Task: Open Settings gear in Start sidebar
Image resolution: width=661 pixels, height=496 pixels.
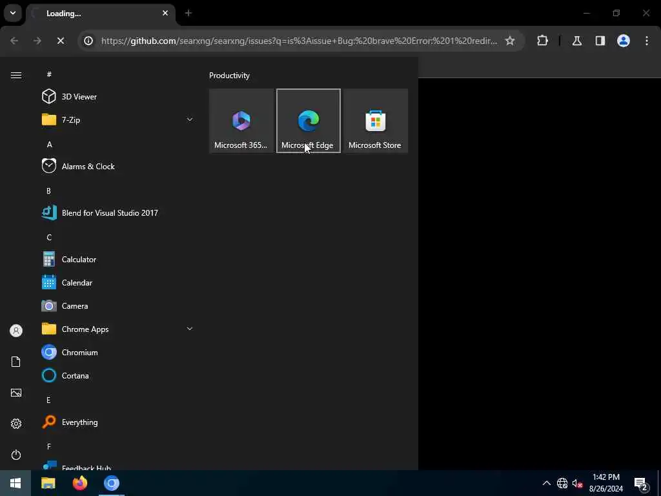Action: 16,424
